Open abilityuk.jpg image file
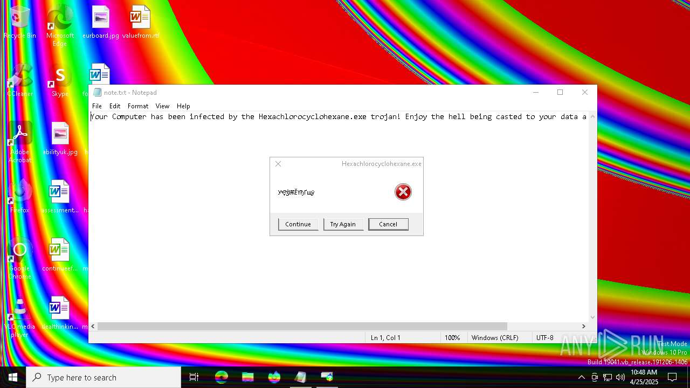The image size is (690, 388). 60,139
